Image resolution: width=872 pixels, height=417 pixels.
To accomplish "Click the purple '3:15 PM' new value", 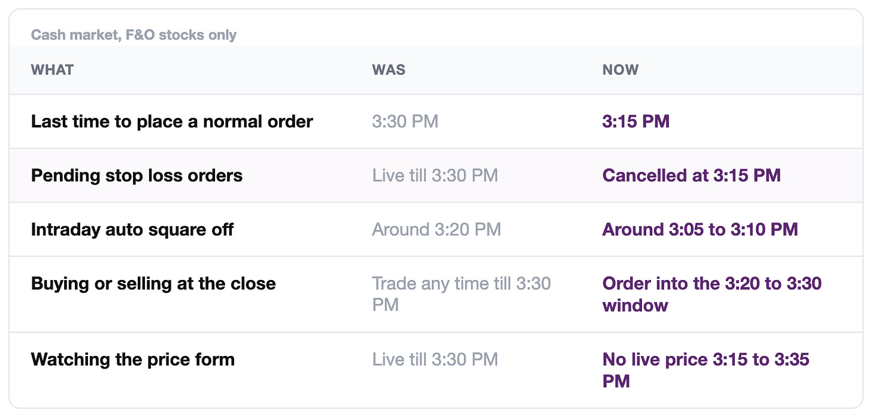I will pos(636,121).
